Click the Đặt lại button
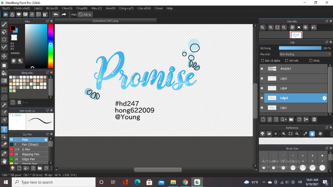Screen dimensions: 333x187 coord(85,14)
